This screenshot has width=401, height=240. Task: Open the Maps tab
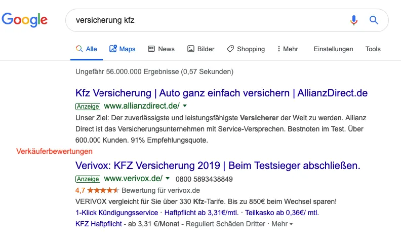pos(122,49)
